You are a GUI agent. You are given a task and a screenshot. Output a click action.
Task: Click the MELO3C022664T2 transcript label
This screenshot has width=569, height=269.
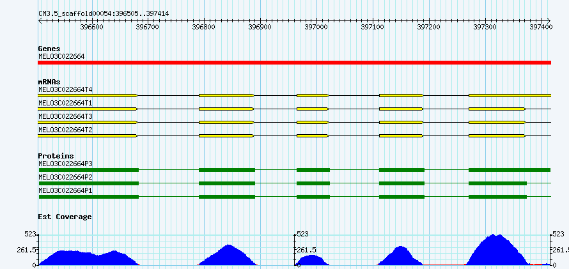65,130
